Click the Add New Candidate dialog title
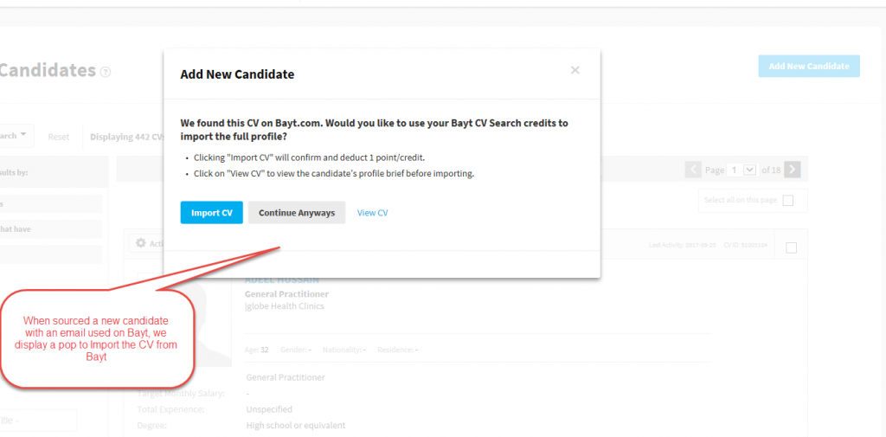The width and height of the screenshot is (886, 437). pyautogui.click(x=237, y=74)
